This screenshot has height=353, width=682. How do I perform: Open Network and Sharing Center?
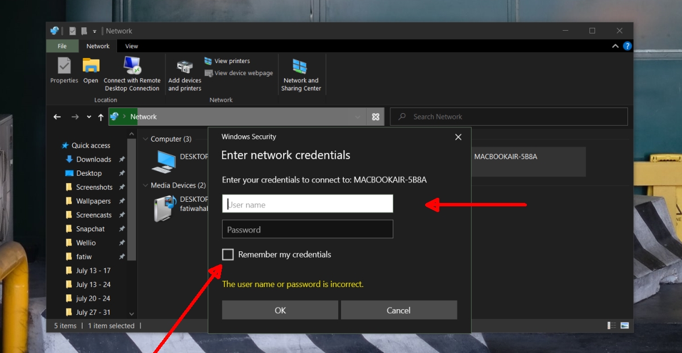pyautogui.click(x=301, y=67)
